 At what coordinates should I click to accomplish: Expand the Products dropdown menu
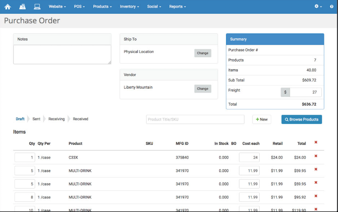(102, 7)
